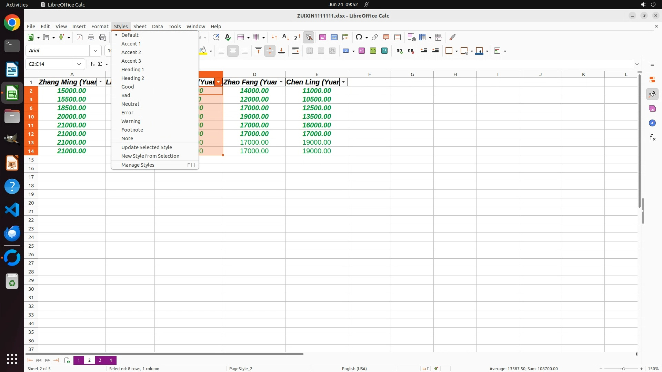Image resolution: width=662 pixels, height=372 pixels.
Task: Select Manage Styles menu entry
Action: 138,165
